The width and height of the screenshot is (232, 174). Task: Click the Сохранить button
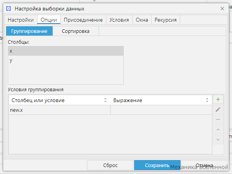157,165
